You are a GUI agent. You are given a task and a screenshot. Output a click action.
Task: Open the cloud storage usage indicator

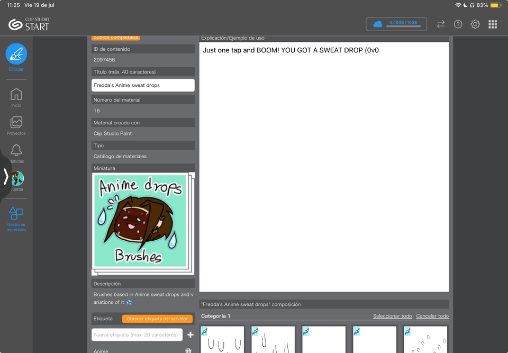click(x=396, y=24)
